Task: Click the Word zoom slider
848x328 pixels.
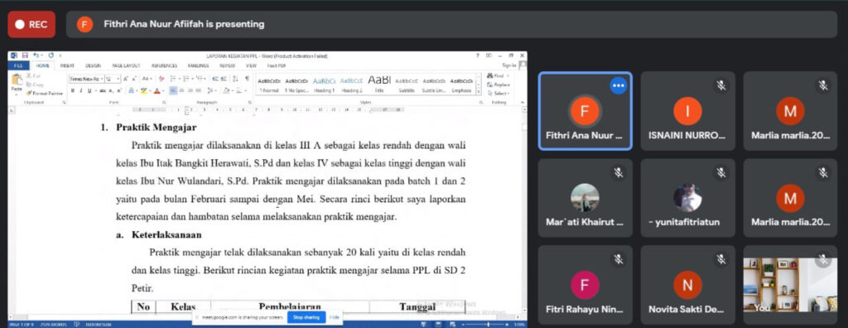Action: pyautogui.click(x=489, y=324)
